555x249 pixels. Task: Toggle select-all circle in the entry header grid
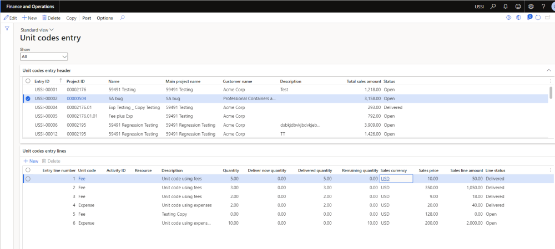pos(28,81)
